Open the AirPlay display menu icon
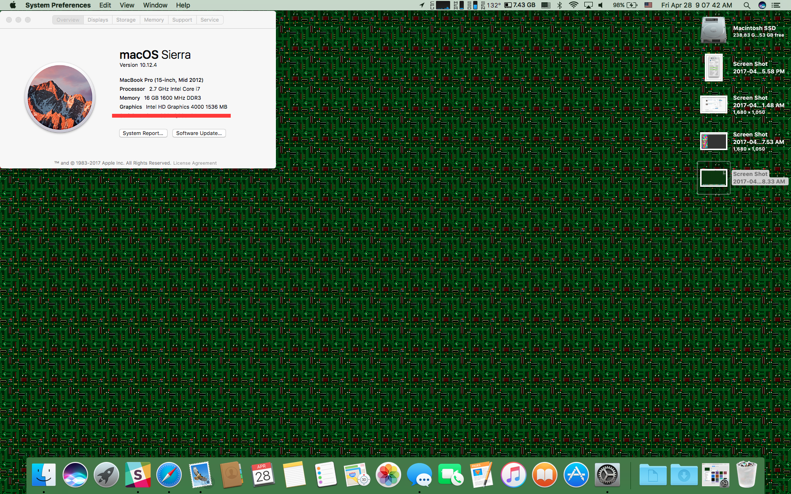The height and width of the screenshot is (494, 791). (x=589, y=5)
